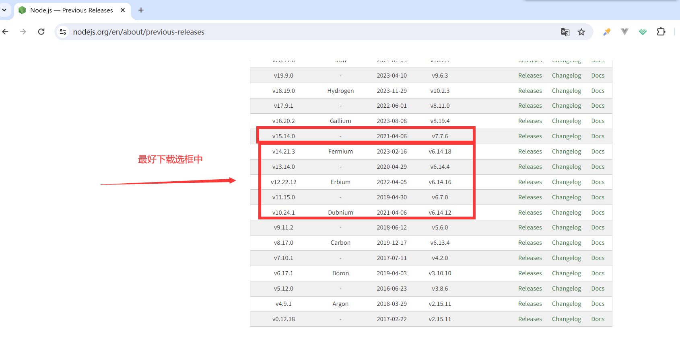Open Docs for v0.12.18
This screenshot has width=680, height=340.
click(x=598, y=319)
